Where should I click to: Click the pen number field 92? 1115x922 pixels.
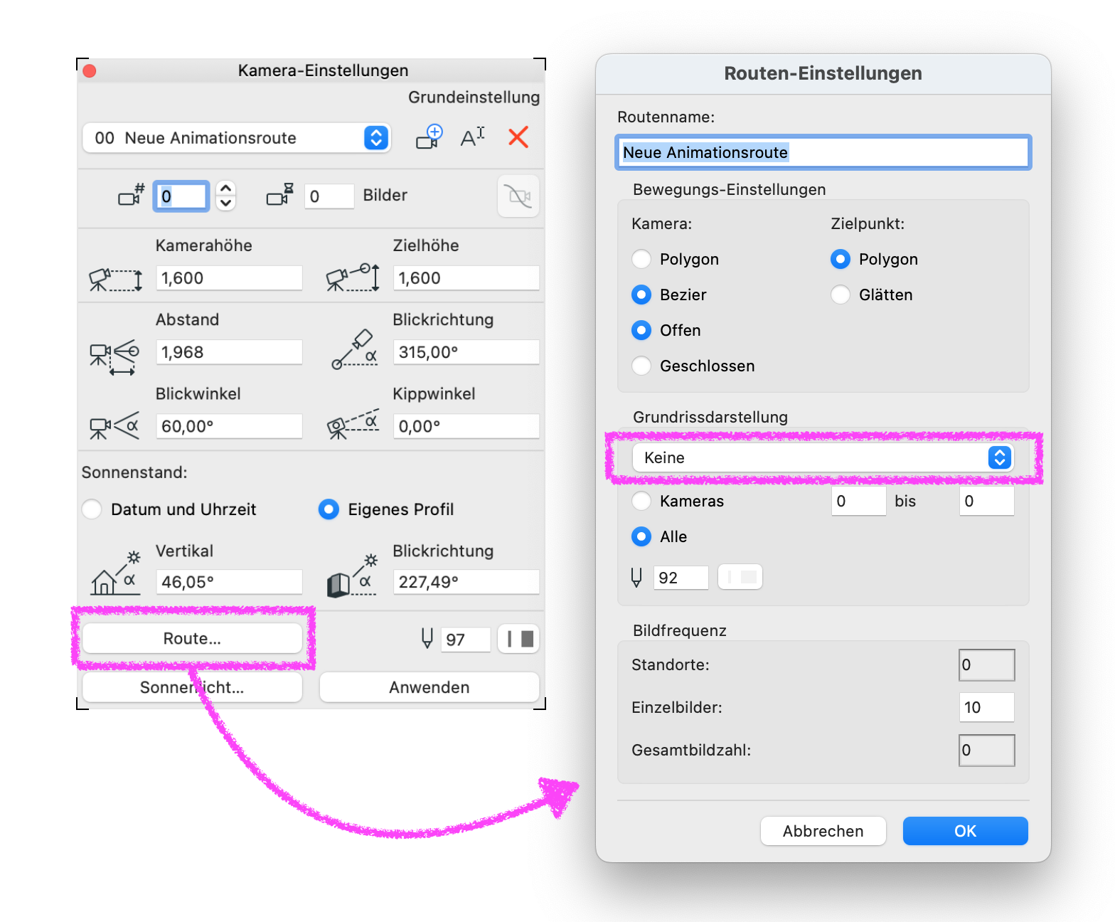coord(681,578)
